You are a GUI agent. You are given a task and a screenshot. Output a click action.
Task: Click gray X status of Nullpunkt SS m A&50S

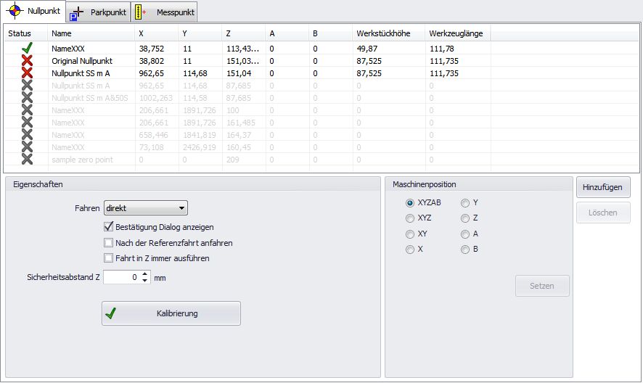click(27, 98)
